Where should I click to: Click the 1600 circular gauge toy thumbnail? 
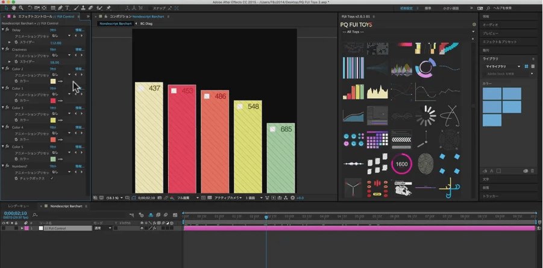[402, 164]
